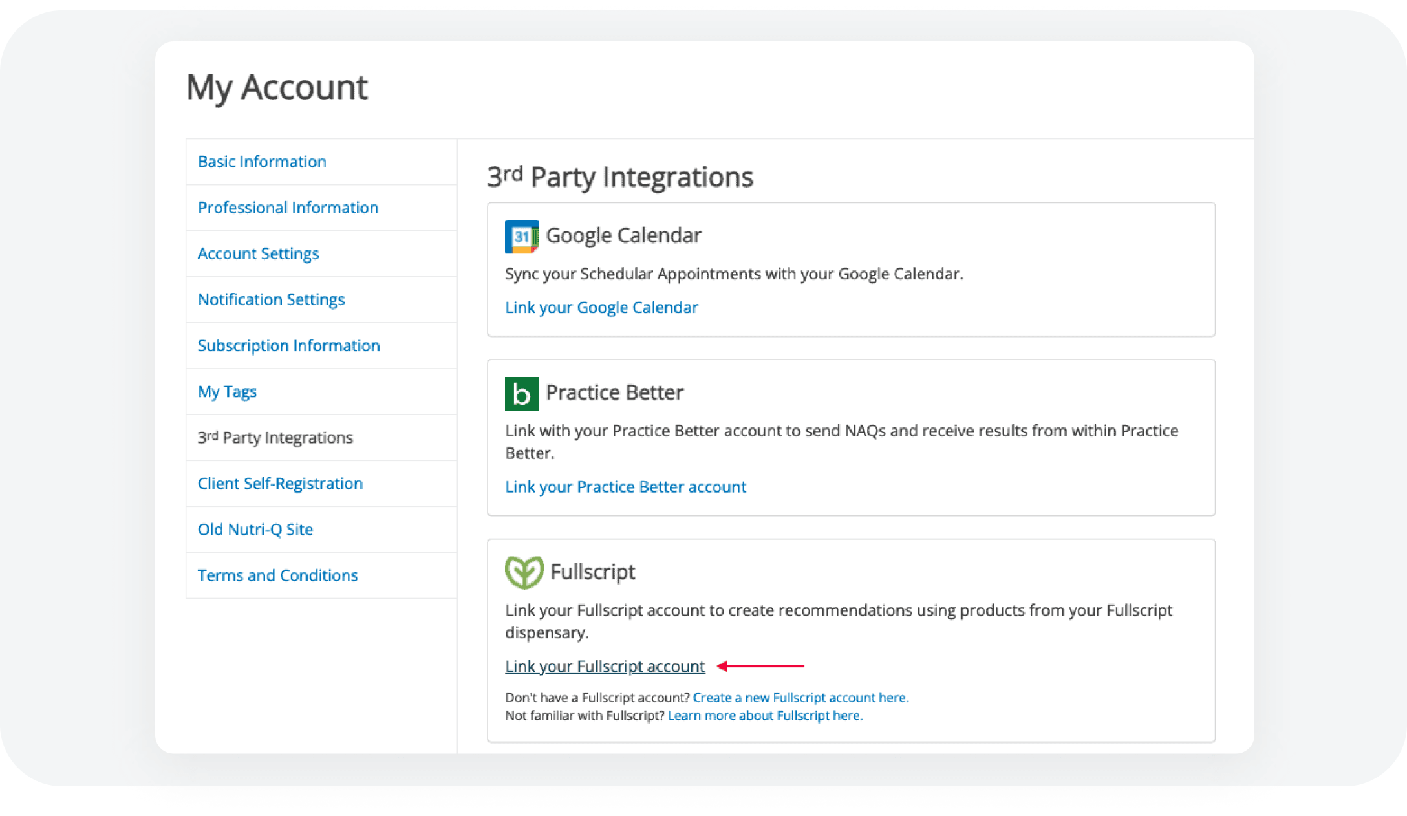
Task: Open My Tags section
Action: point(227,391)
